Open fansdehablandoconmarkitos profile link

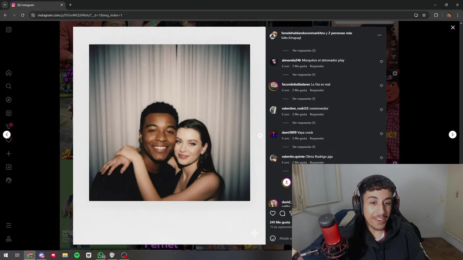click(x=303, y=33)
